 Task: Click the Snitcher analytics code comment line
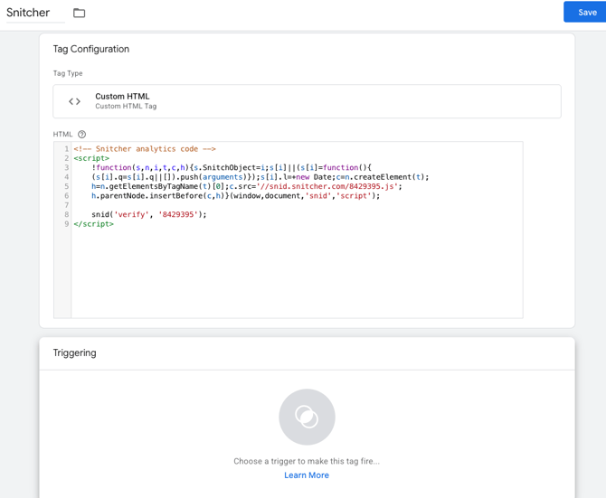pos(145,149)
